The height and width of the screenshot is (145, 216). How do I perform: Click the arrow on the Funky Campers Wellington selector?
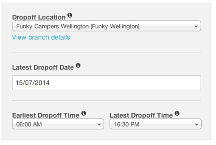click(196, 26)
